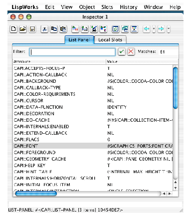
Task: Click the scroll up arrow
Action: (176, 182)
